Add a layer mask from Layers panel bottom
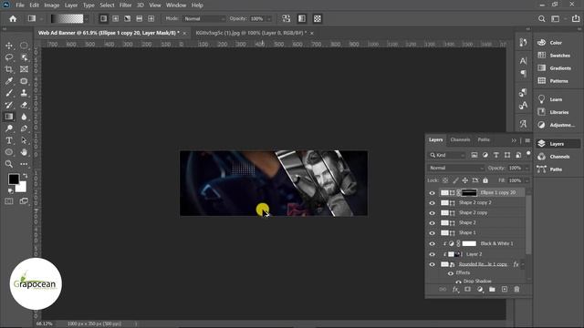 click(x=467, y=290)
